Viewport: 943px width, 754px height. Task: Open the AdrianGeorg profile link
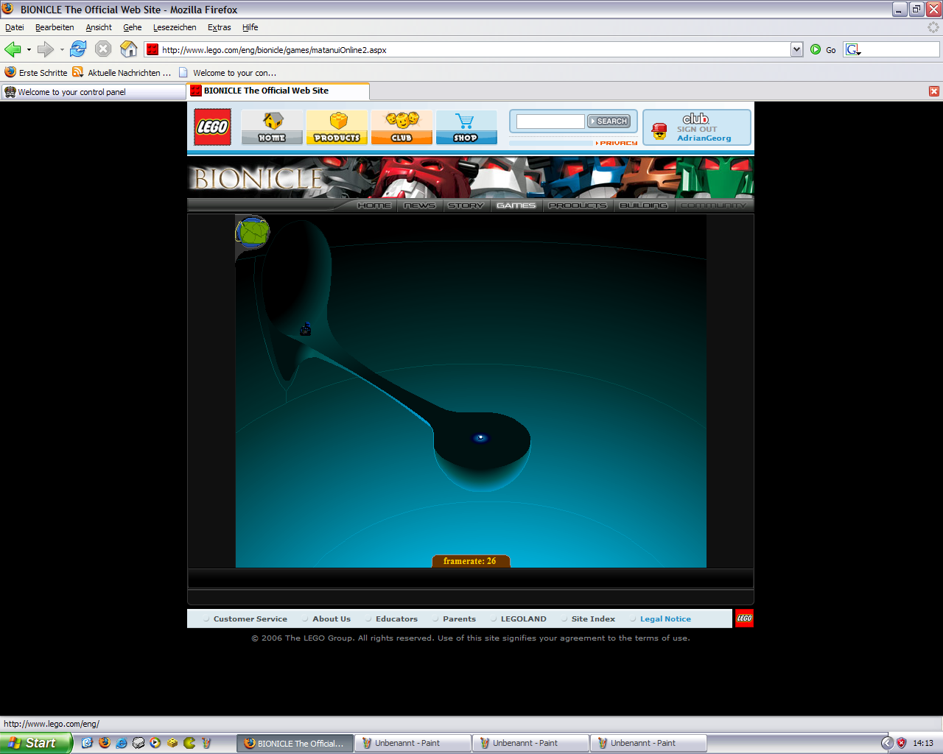click(x=704, y=138)
